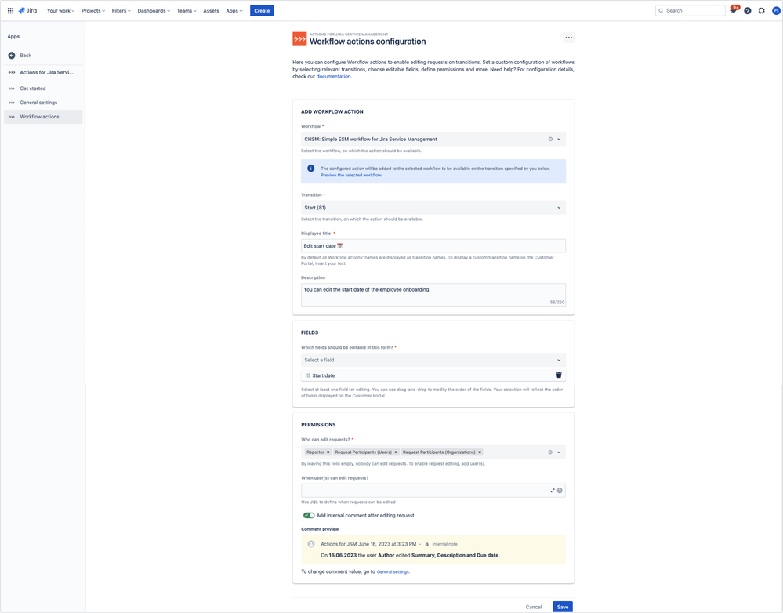
Task: Grab the drag handle beside Start date
Action: click(308, 375)
